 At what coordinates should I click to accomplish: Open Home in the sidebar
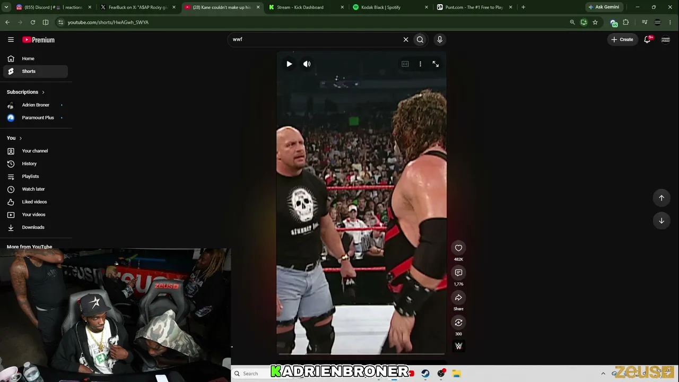point(36,58)
